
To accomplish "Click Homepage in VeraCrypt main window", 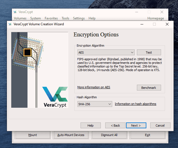I will click(156, 18).
